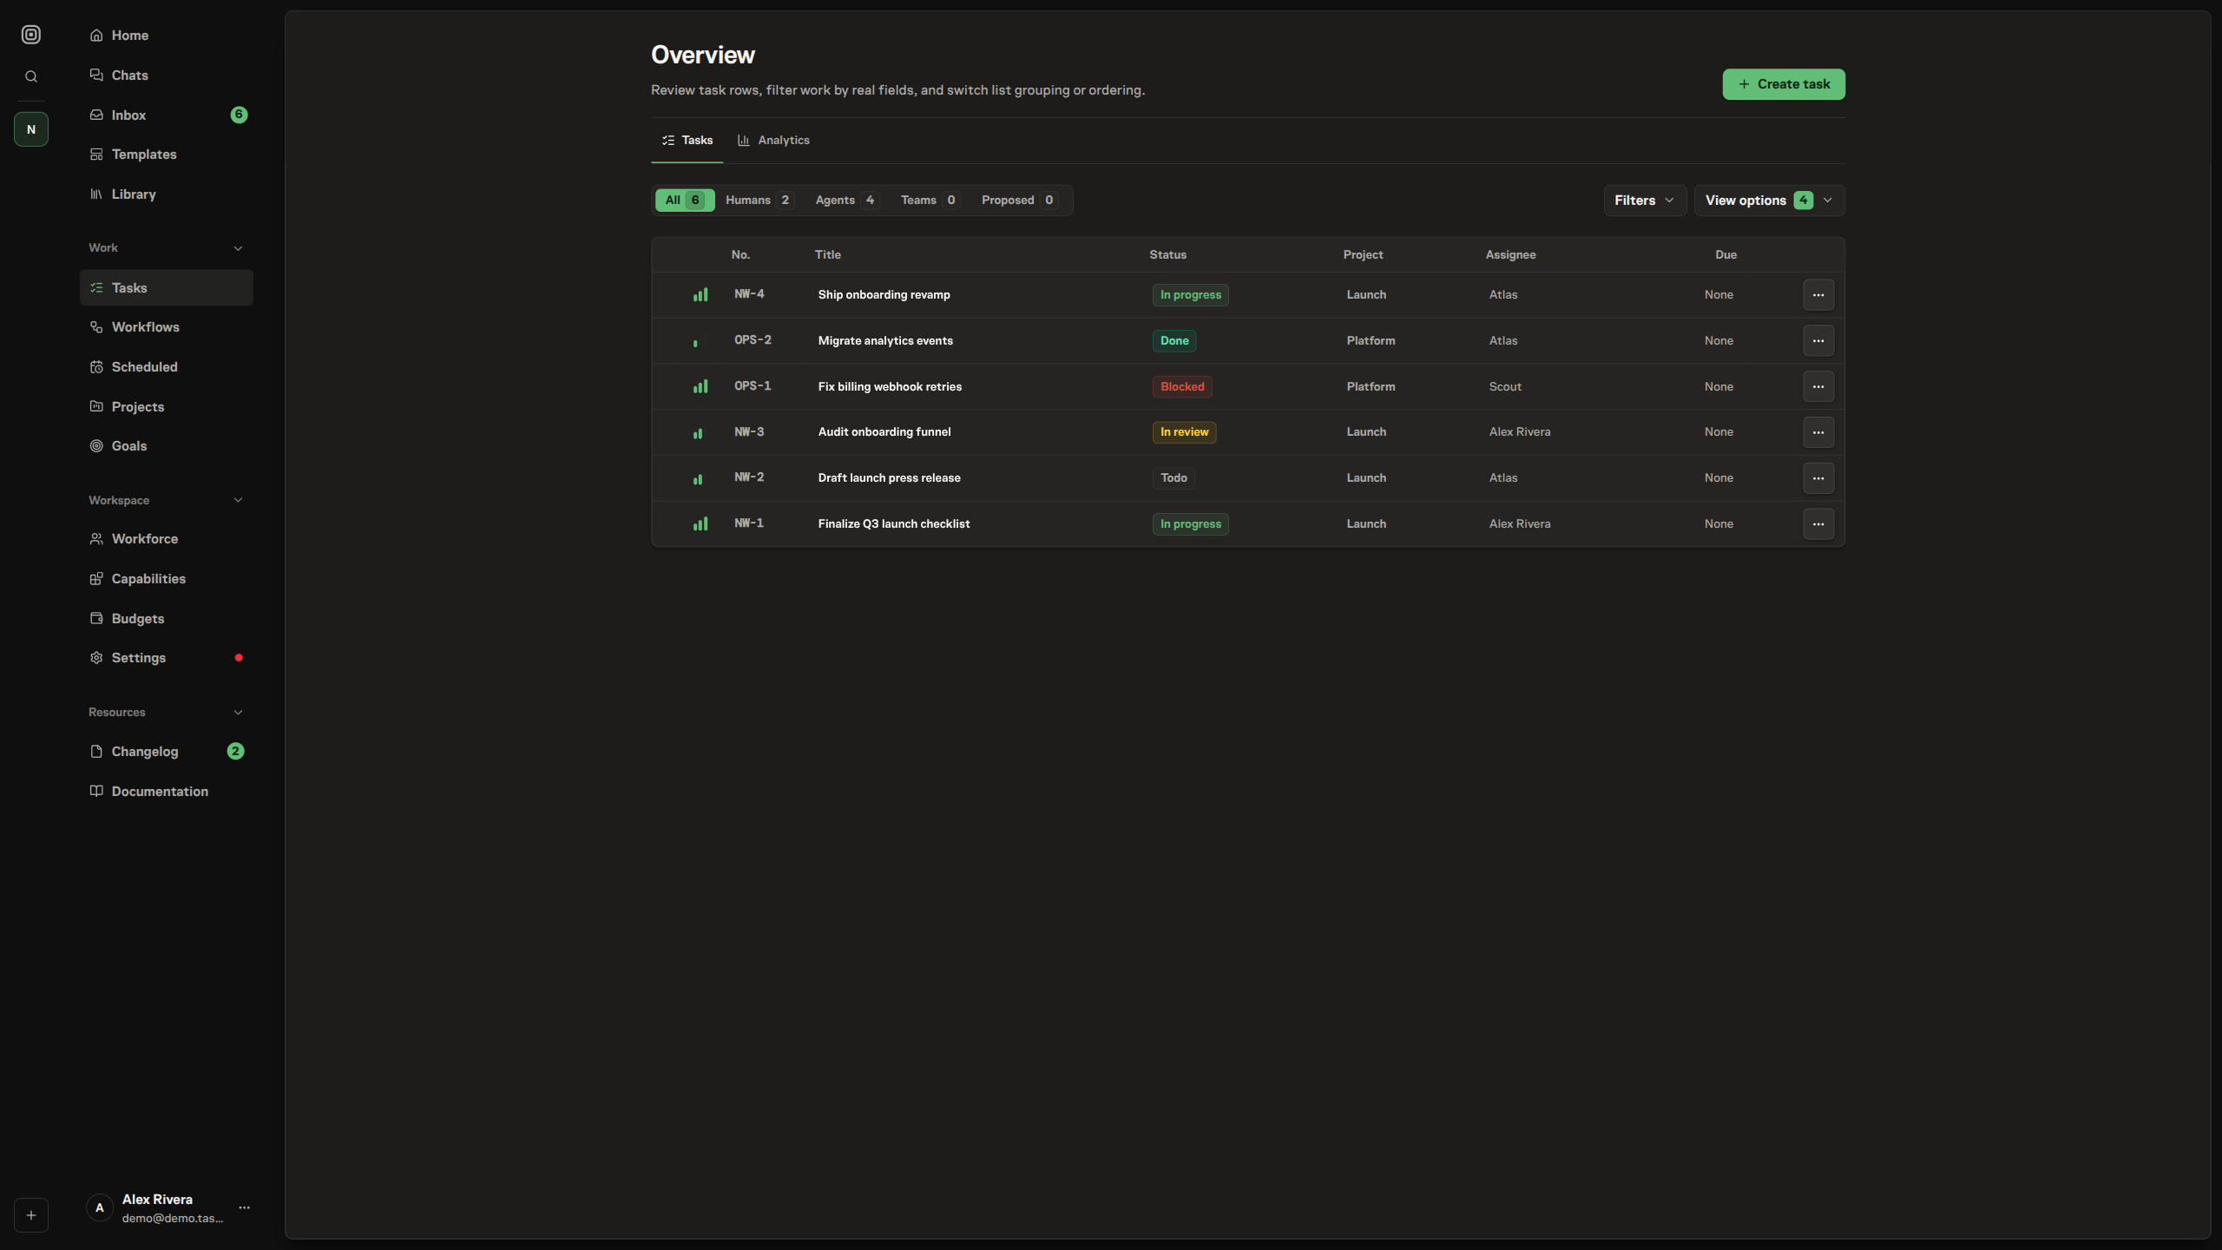Open Home in sidebar
This screenshot has width=2222, height=1250.
coord(167,36)
